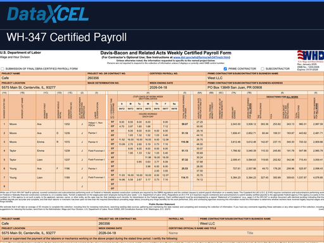
Task: Click hourly rate 26.00 for entry 6
Action: pyautogui.click(x=199, y=166)
